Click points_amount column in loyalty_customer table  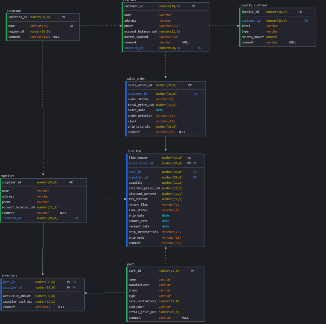pyautogui.click(x=253, y=37)
